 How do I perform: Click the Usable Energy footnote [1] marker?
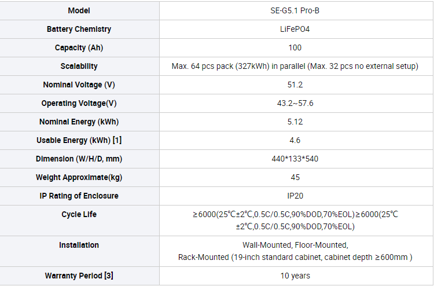(x=117, y=140)
